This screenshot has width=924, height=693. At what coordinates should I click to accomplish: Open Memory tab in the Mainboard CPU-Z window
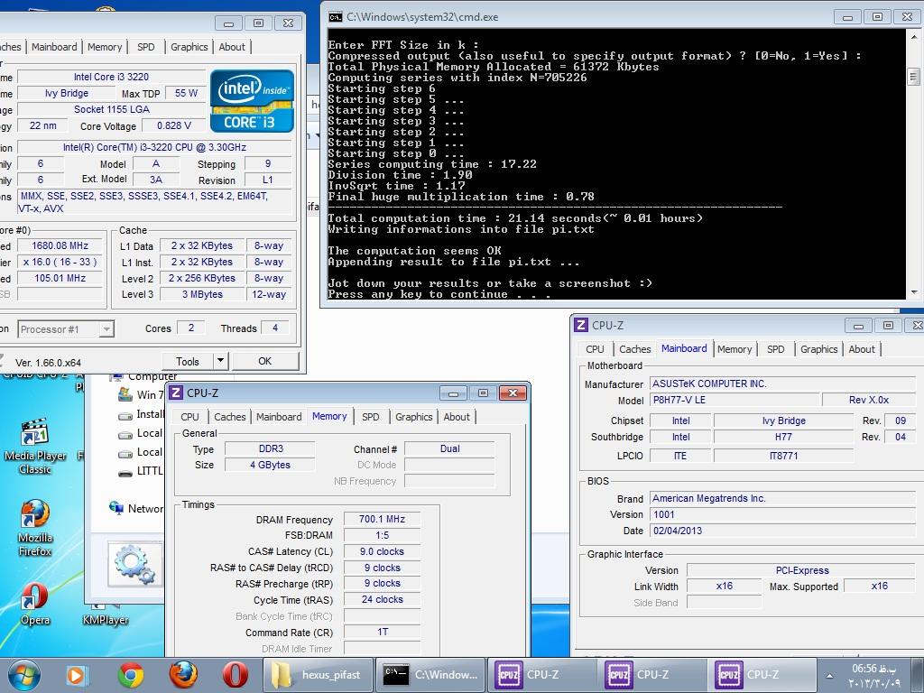point(735,349)
